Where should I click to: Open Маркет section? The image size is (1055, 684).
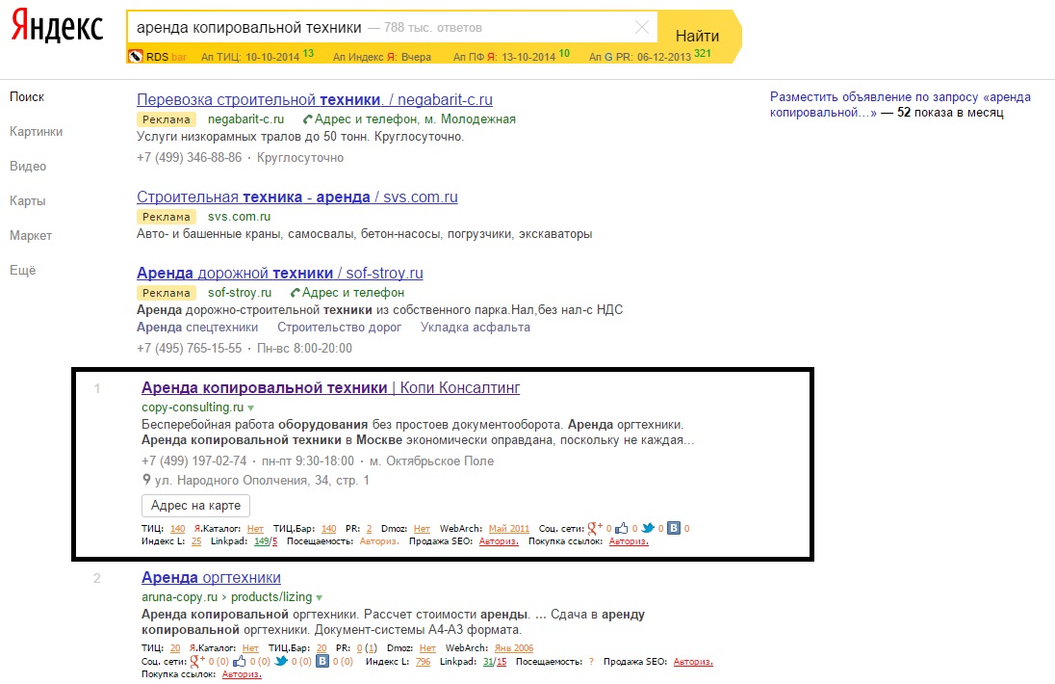point(30,236)
